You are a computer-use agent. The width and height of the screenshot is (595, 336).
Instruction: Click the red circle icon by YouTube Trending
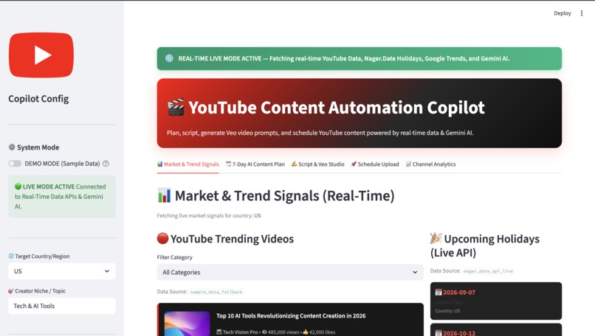click(x=162, y=239)
